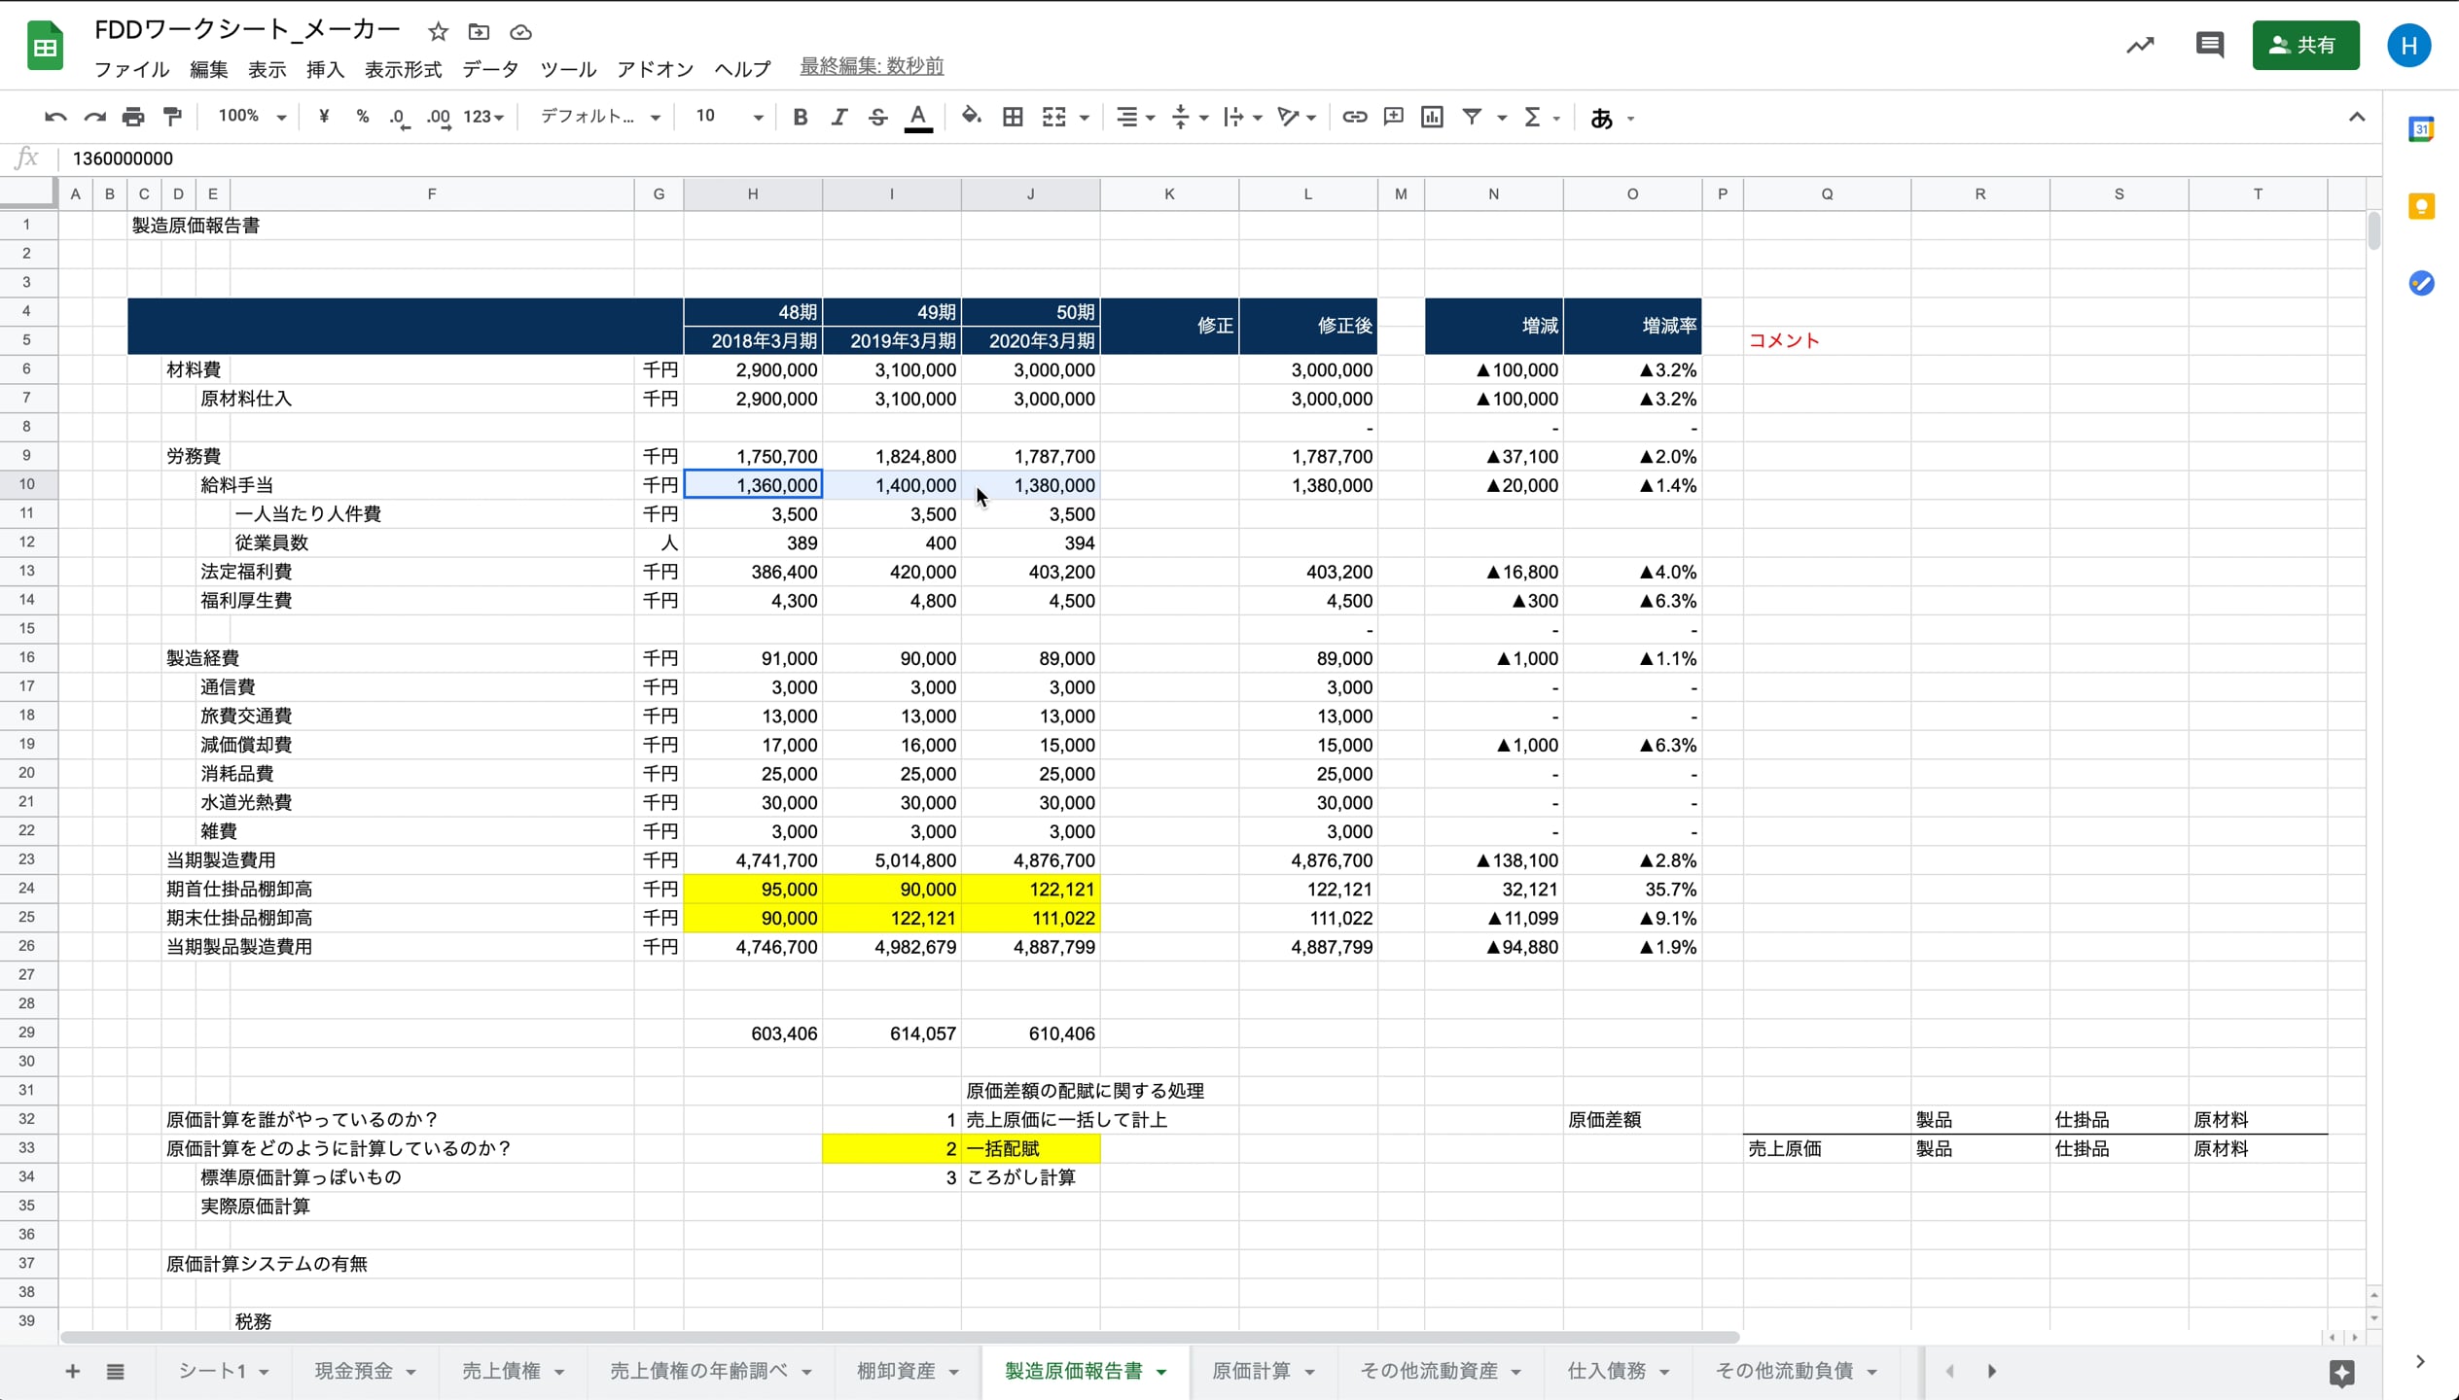Select the paint format tool
The width and height of the screenshot is (2459, 1400).
click(x=171, y=116)
